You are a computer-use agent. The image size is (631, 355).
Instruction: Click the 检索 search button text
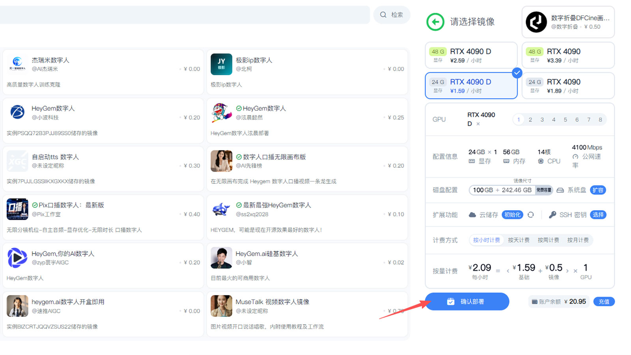click(x=397, y=15)
